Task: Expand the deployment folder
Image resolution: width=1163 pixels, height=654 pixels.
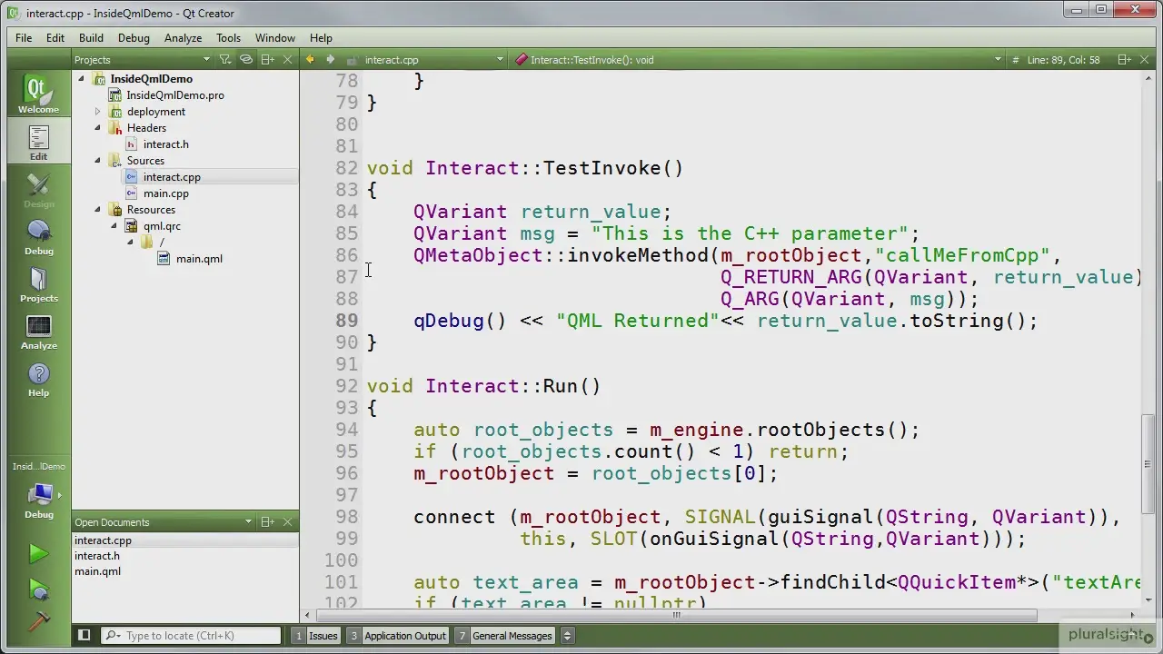Action: tap(98, 112)
